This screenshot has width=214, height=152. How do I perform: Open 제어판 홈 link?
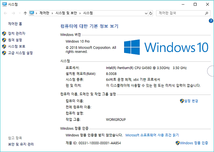coord(15,24)
